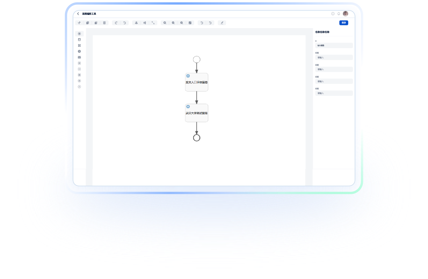This screenshot has width=428, height=279.
Task: Select the four-leaf gateway icon in palette
Action: [79, 46]
